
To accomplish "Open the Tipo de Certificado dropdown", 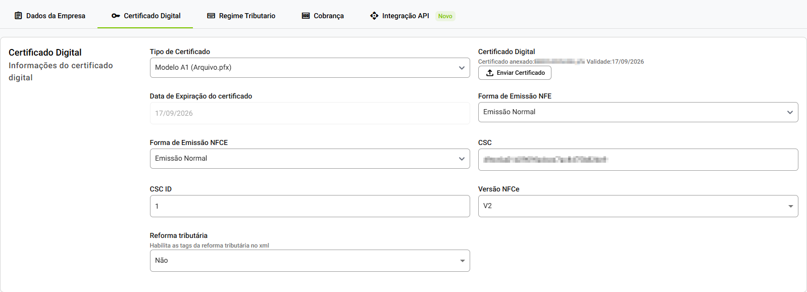I will (x=310, y=68).
